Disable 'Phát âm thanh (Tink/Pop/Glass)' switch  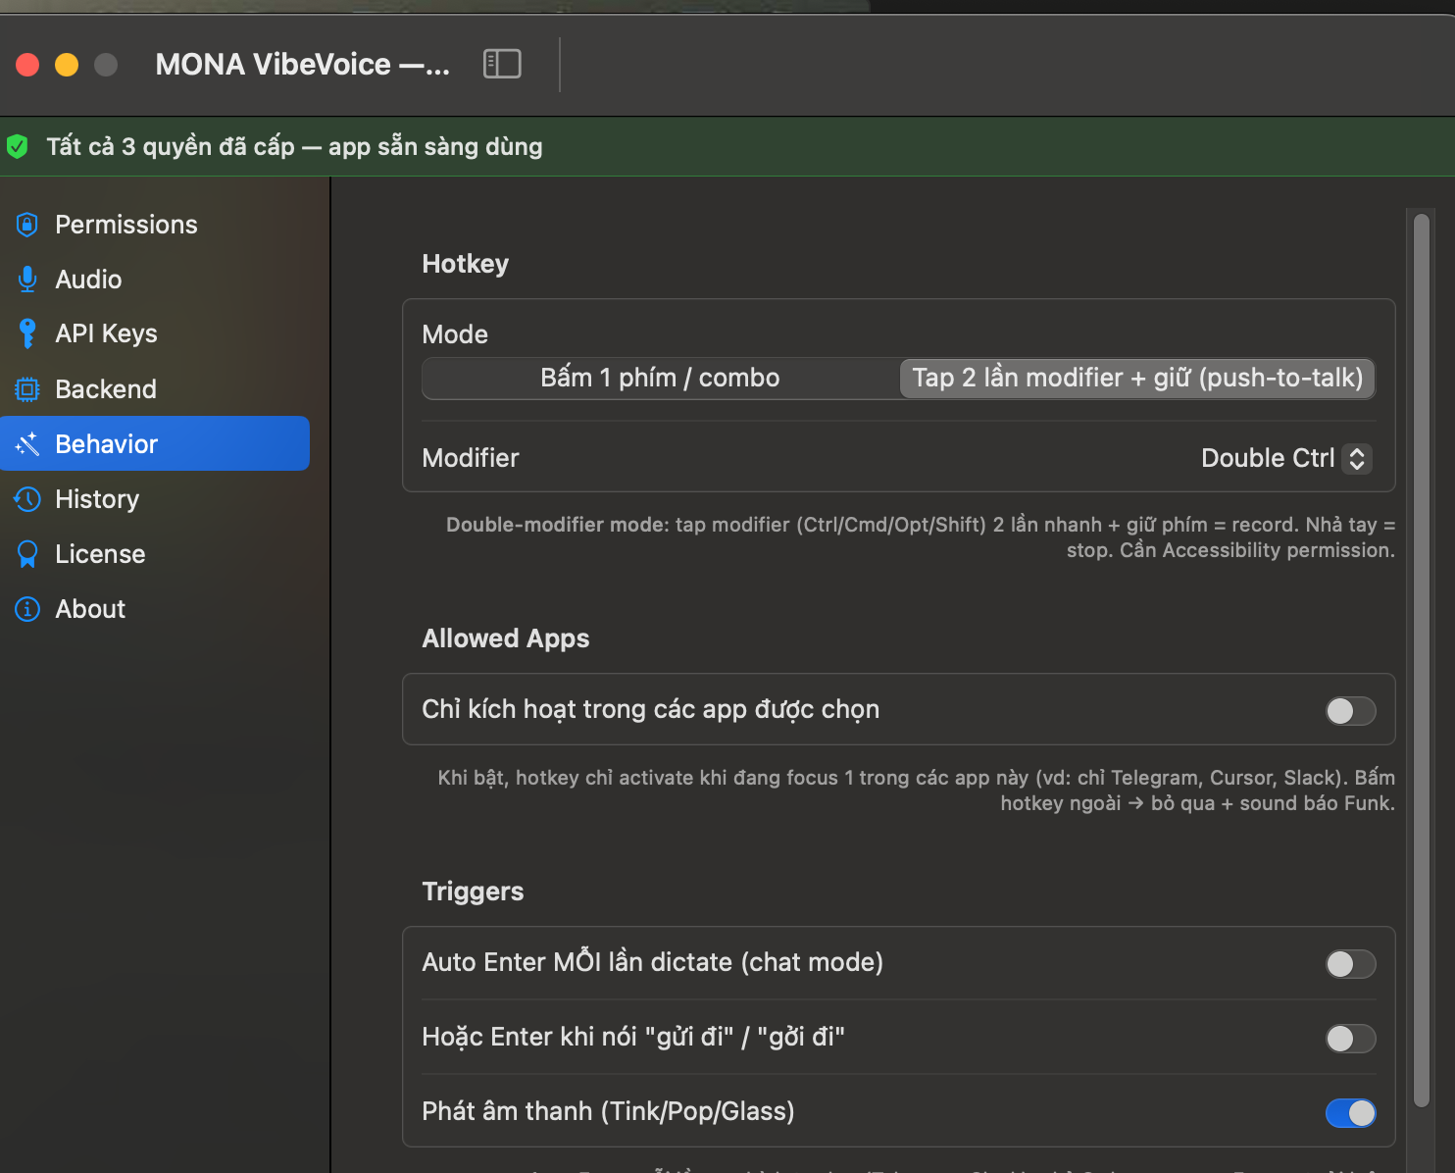(1350, 1112)
